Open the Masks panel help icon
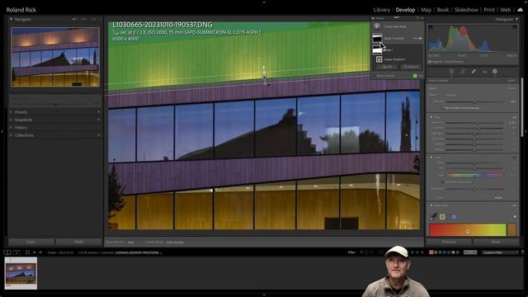528x297 pixels. click(417, 18)
